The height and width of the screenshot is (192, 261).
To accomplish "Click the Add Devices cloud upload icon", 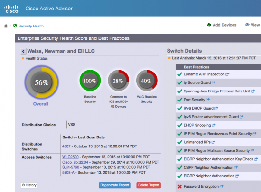I will tap(209, 25).
